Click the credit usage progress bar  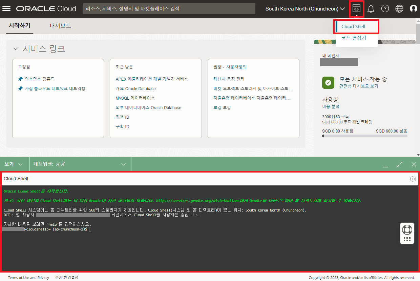tap(365, 136)
